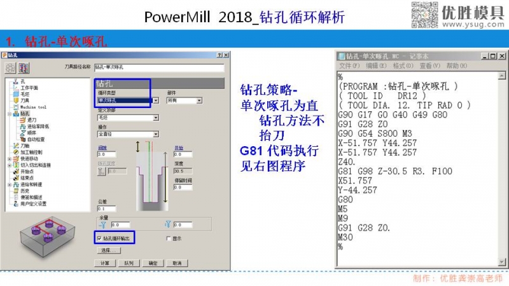Click Notepad scrollbar down arrow
The width and height of the screenshot is (509, 286).
pyautogui.click(x=502, y=262)
